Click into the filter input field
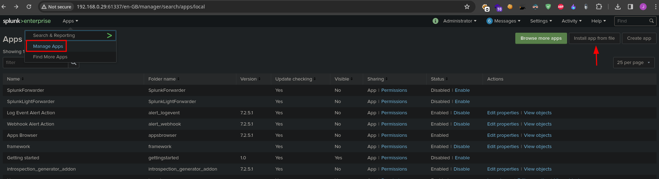 [x=36, y=63]
